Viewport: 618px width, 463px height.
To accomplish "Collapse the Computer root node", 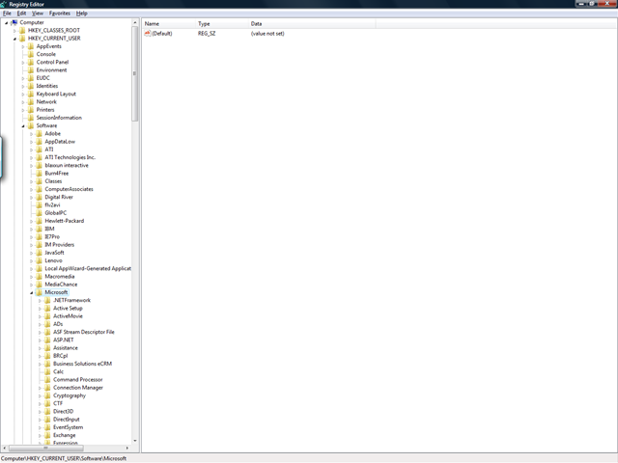I will [x=7, y=23].
